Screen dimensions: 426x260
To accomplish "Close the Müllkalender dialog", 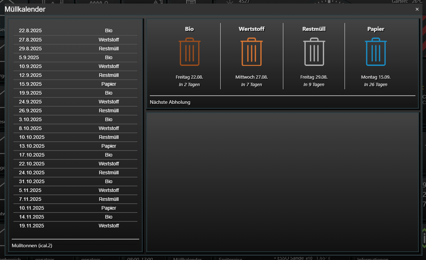I will coord(417,9).
